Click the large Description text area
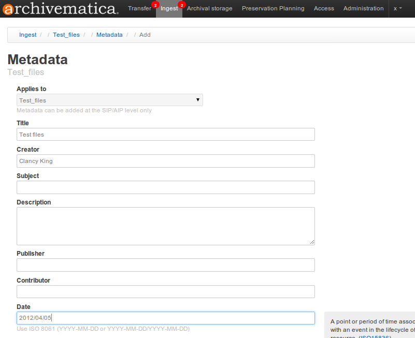This screenshot has width=415, height=338. tap(165, 226)
